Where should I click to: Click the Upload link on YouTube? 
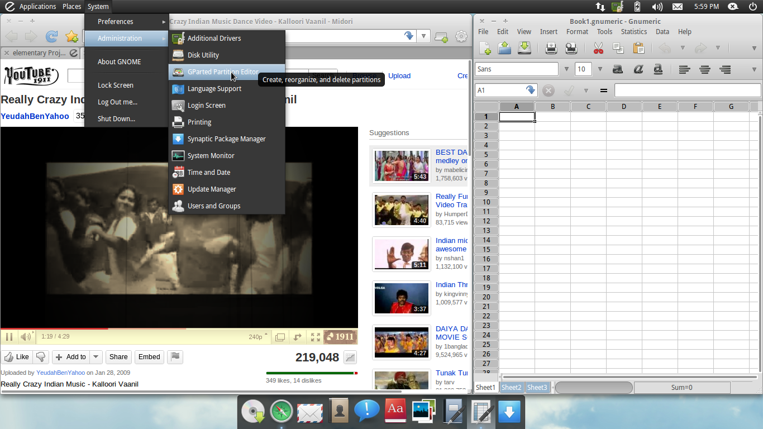tap(399, 76)
